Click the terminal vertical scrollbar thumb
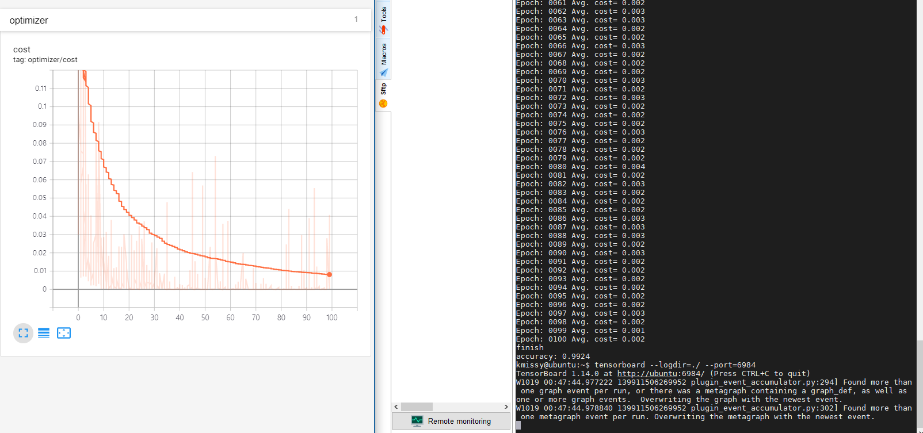923x433 pixels. pyautogui.click(x=920, y=383)
